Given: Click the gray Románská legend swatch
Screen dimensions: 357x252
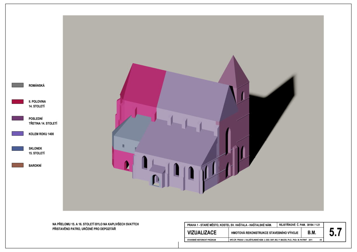Looking at the screenshot, I should [17, 85].
